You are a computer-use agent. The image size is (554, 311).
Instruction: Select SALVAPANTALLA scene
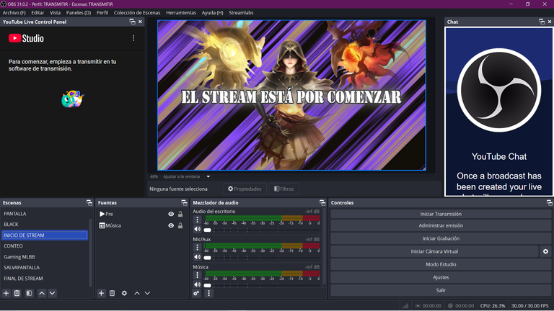point(45,267)
